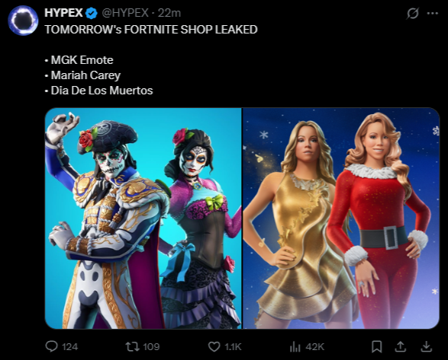Image resolution: width=448 pixels, height=360 pixels.
Task: Click the Grok slashed-circle icon
Action: click(413, 13)
